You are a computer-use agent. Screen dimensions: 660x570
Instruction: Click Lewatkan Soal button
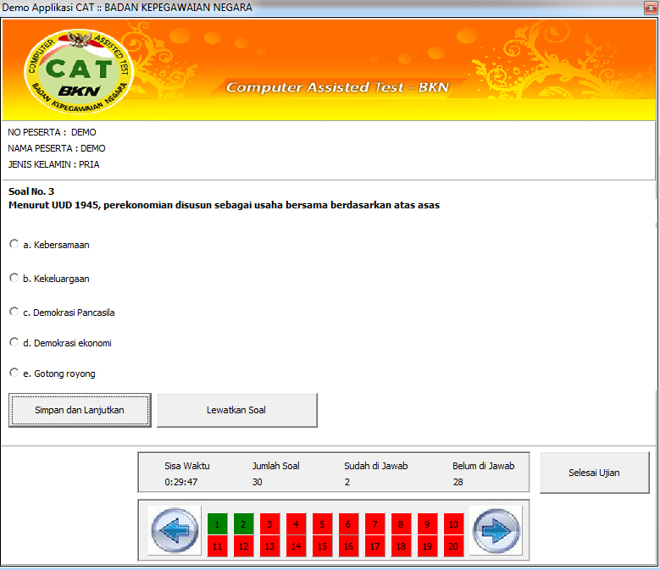[237, 410]
